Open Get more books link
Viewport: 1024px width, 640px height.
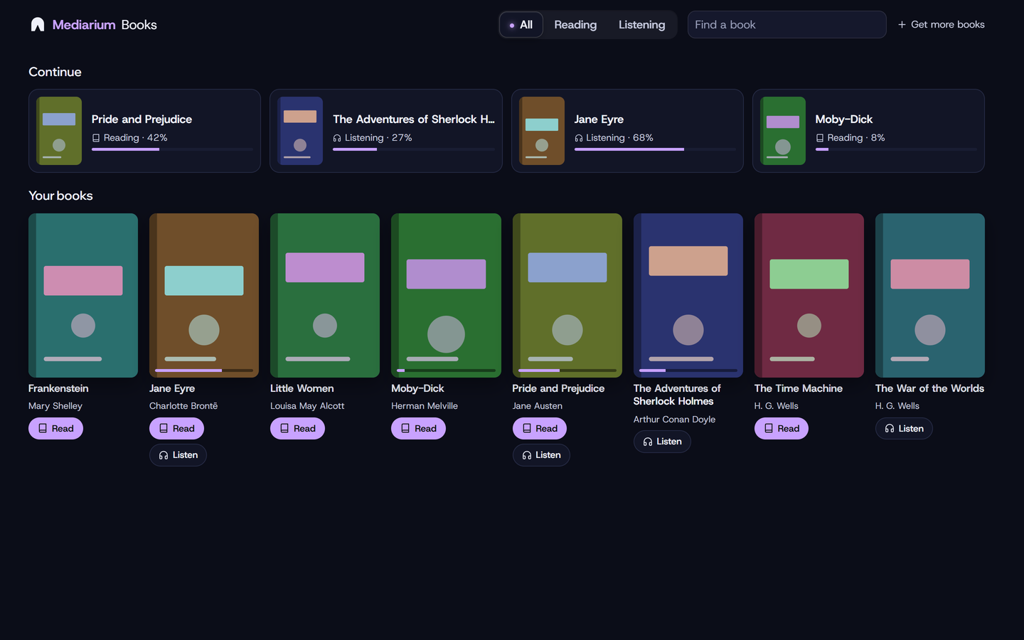coord(941,25)
